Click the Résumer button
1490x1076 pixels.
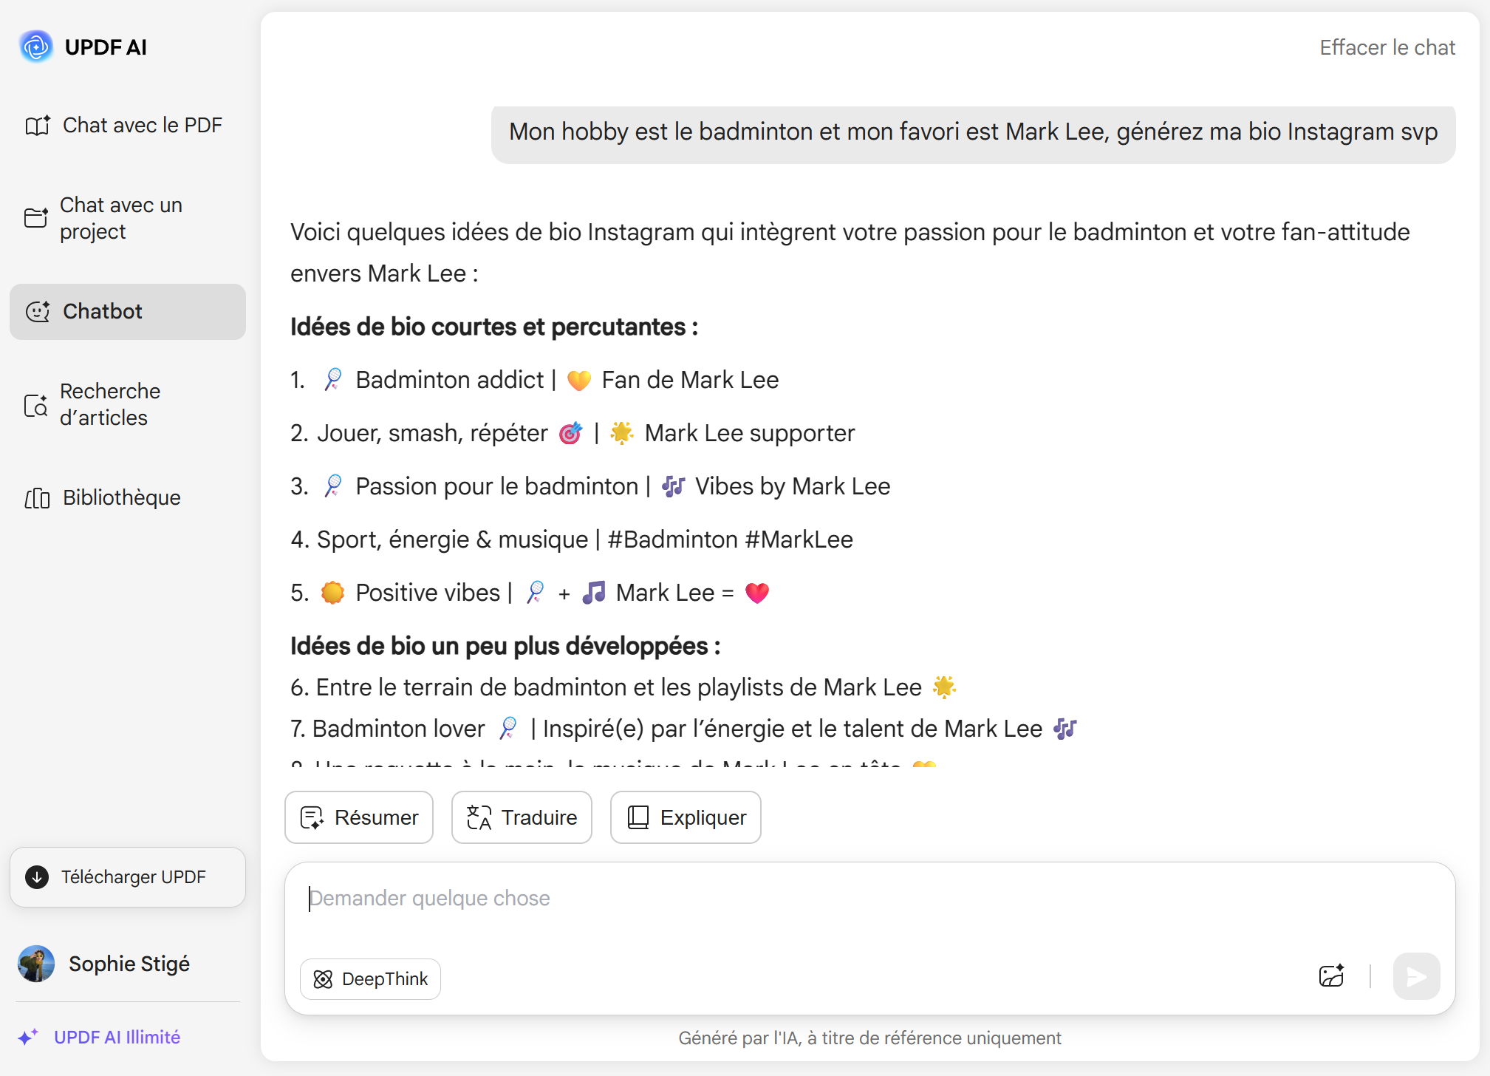tap(359, 817)
